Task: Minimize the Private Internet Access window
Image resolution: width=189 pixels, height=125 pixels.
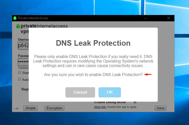Action: point(146,18)
